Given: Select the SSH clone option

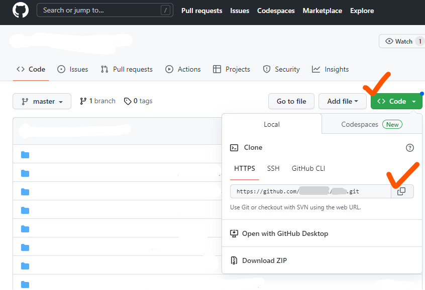Looking at the screenshot, I should (273, 168).
